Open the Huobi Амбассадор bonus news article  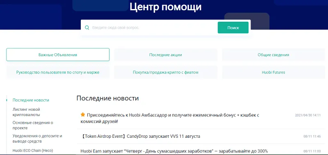coord(170,118)
